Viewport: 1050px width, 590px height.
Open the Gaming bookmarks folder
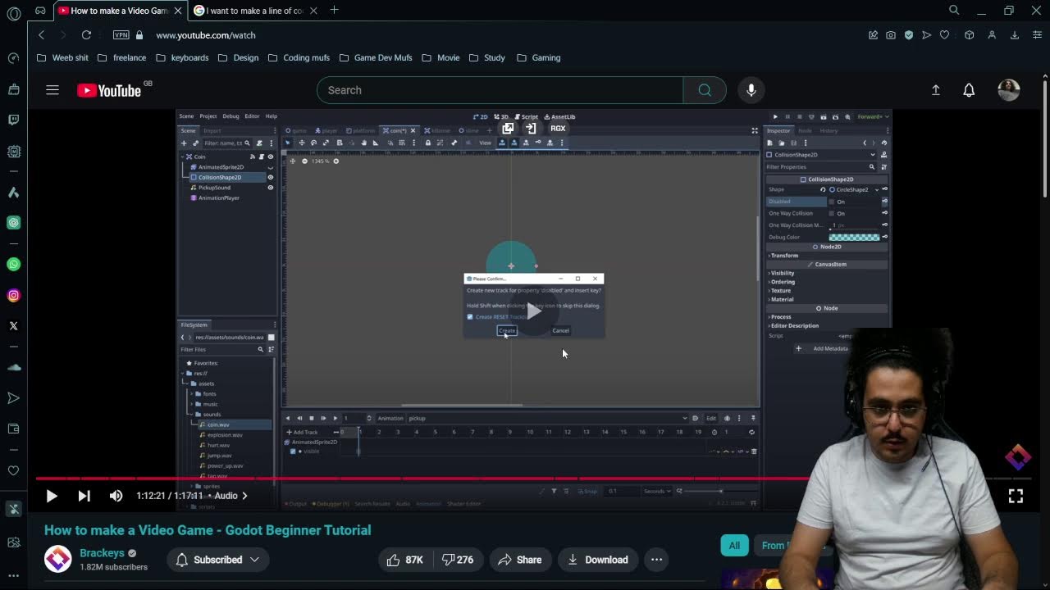click(x=538, y=57)
